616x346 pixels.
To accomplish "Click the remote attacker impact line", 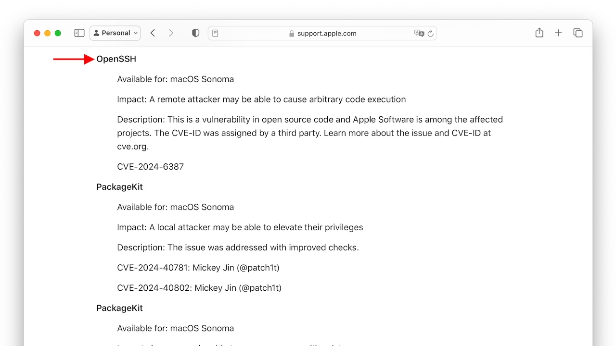I will click(x=261, y=99).
